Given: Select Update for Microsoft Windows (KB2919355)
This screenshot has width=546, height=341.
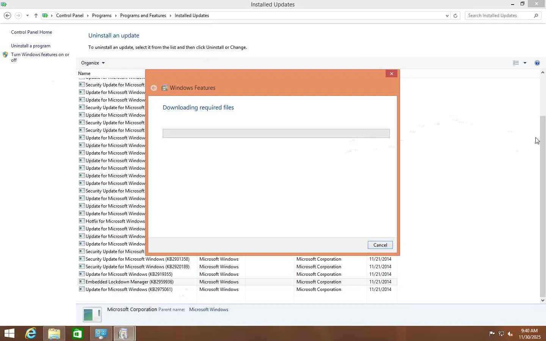Looking at the screenshot, I should tap(237, 274).
